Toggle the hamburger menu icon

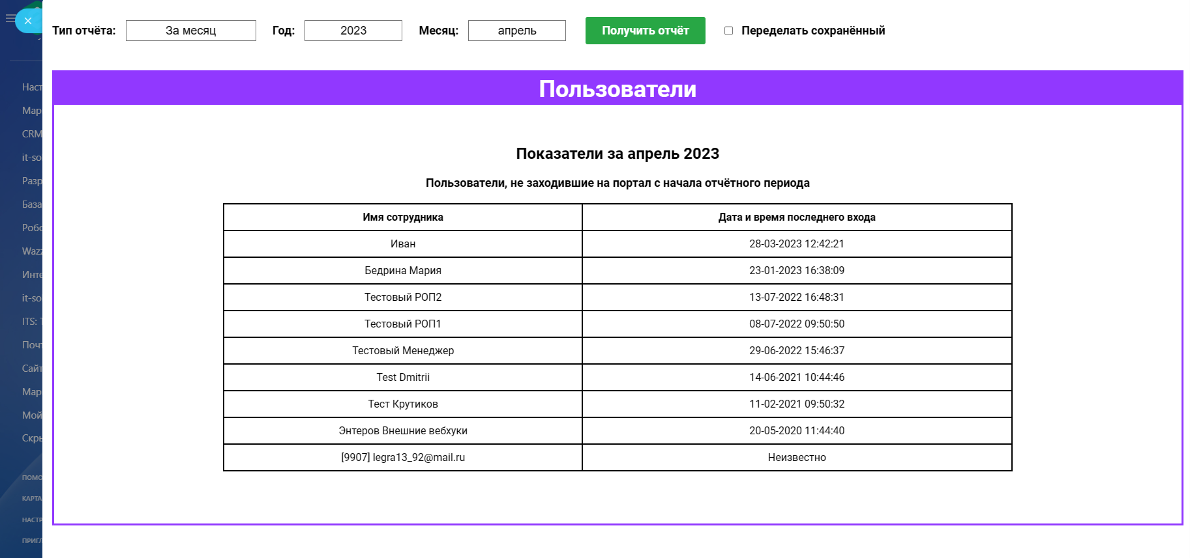coord(9,19)
